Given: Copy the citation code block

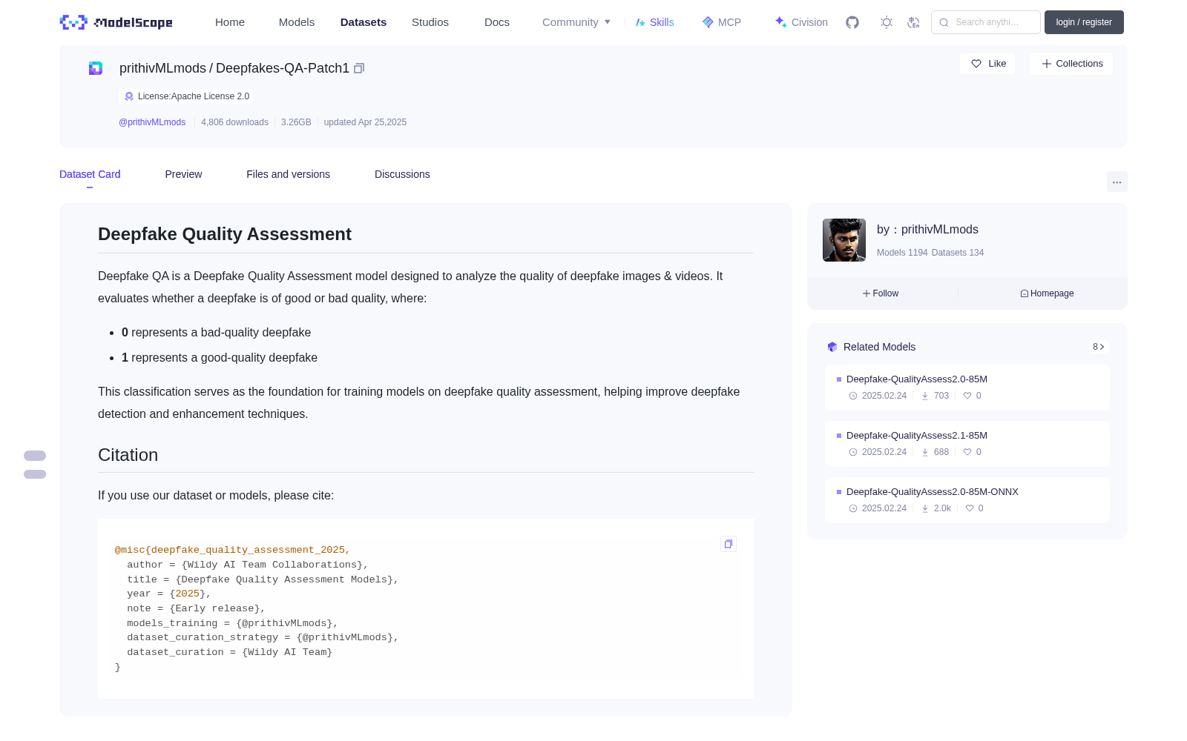Looking at the screenshot, I should click(729, 544).
